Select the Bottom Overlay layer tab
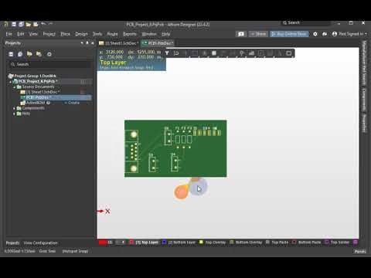The width and height of the screenshot is (371, 278). 249,242
